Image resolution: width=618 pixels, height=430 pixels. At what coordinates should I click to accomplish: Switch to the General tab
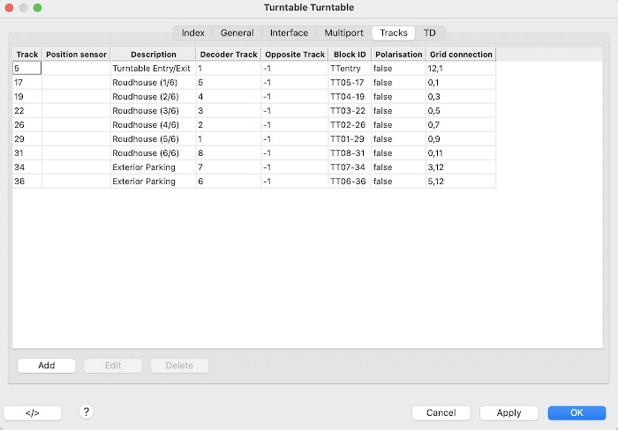coord(237,33)
